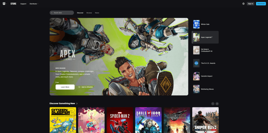Click the Add to Wishlist label

point(87,87)
